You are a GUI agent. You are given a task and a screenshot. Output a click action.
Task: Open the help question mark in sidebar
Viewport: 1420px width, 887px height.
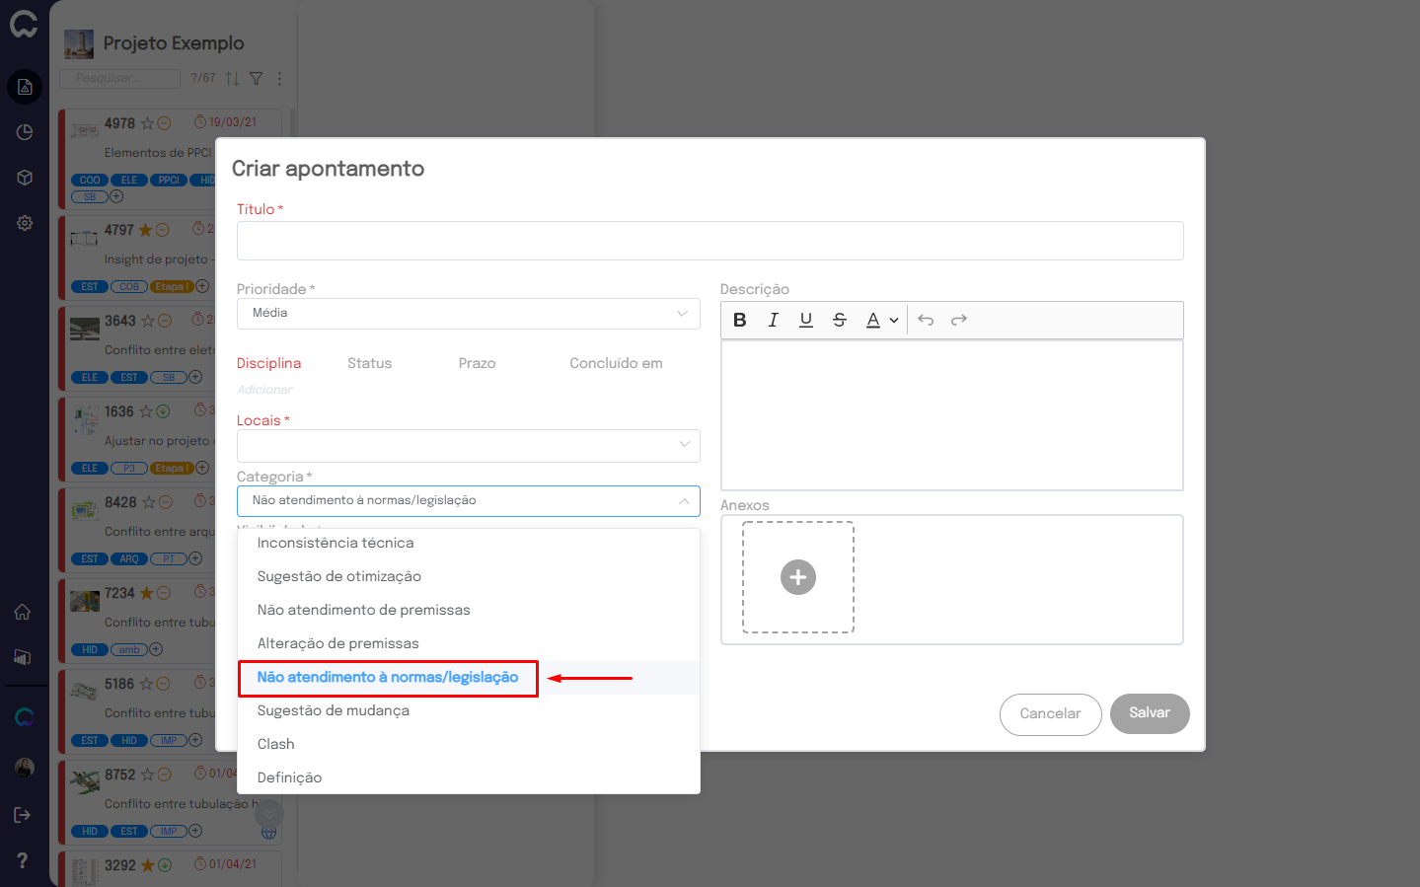[23, 860]
